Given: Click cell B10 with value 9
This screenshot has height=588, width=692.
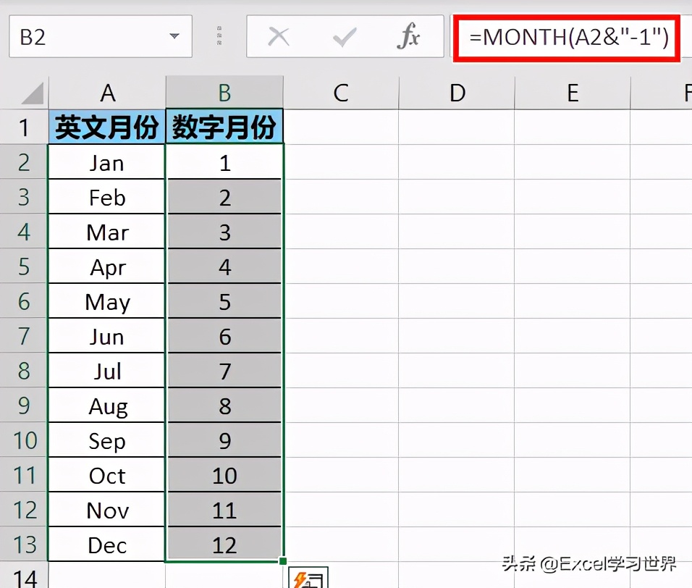Looking at the screenshot, I should [224, 440].
